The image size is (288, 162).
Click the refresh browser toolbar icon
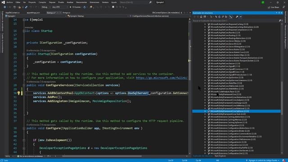coord(85,7)
